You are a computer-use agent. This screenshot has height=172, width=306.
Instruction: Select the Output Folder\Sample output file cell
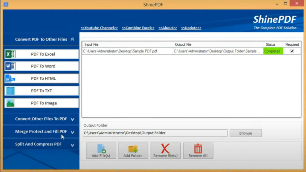(x=218, y=51)
